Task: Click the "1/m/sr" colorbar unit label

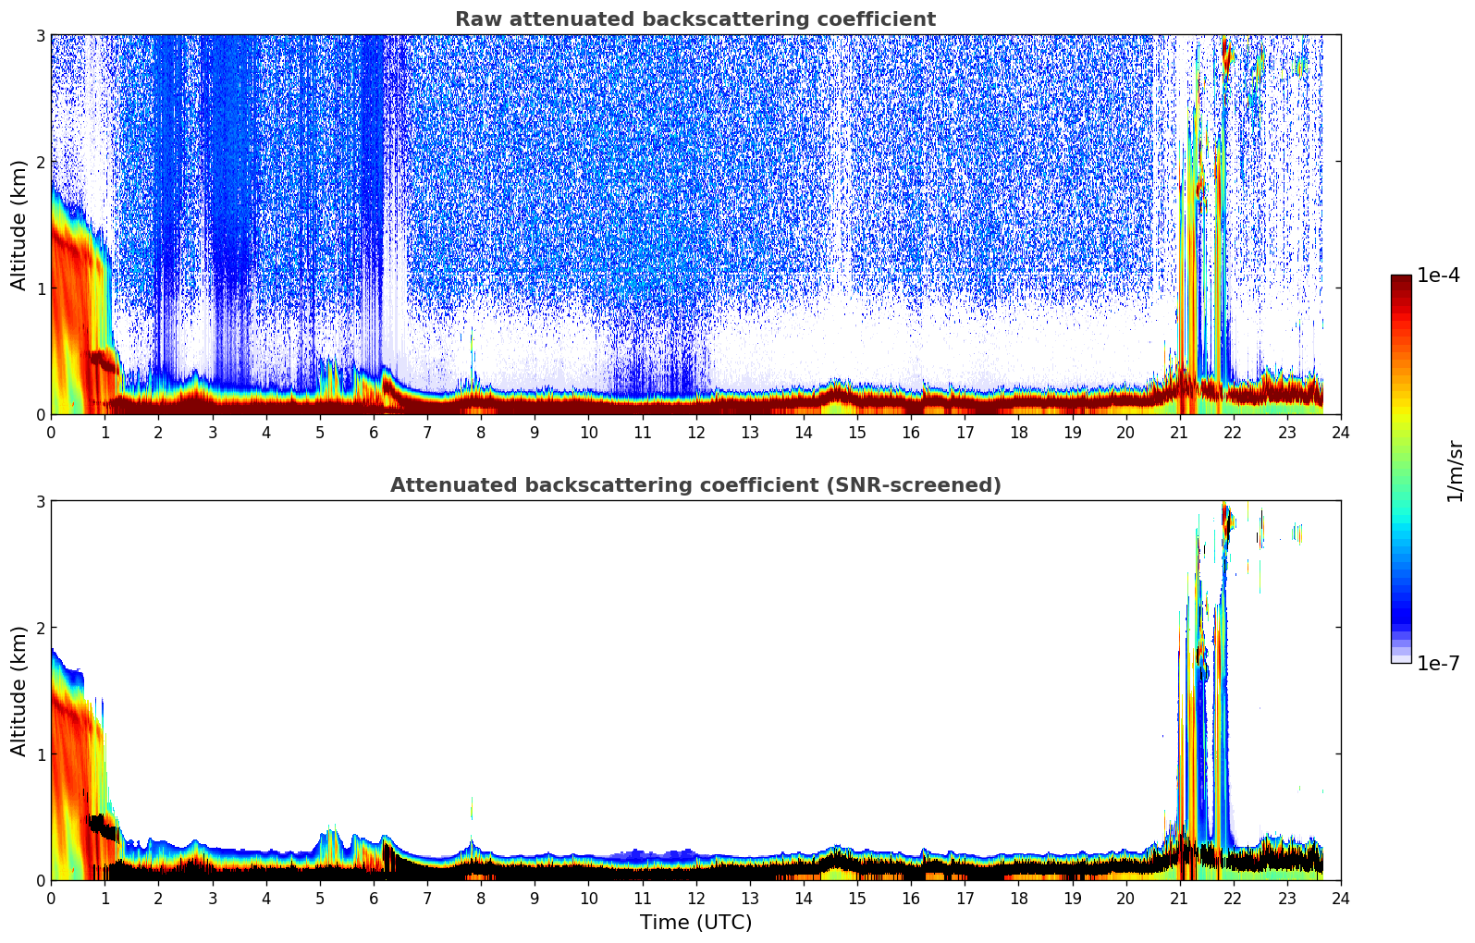Action: (x=1455, y=471)
